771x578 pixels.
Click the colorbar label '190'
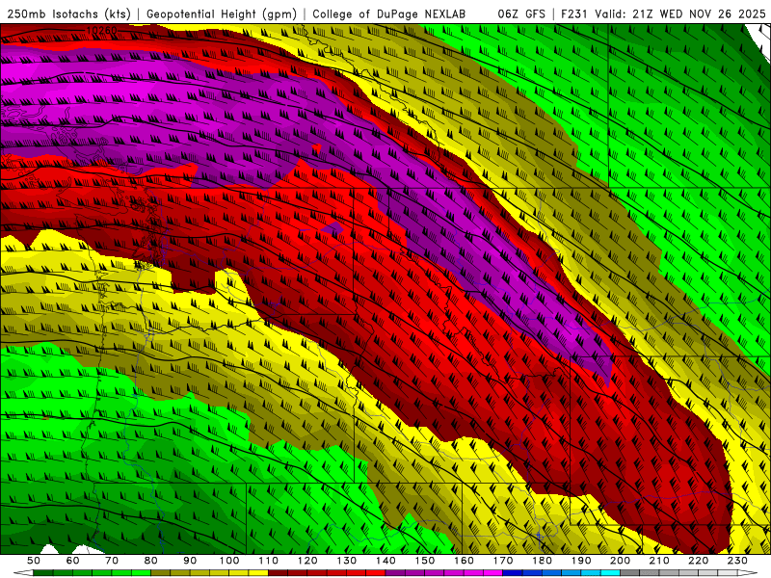pyautogui.click(x=581, y=561)
